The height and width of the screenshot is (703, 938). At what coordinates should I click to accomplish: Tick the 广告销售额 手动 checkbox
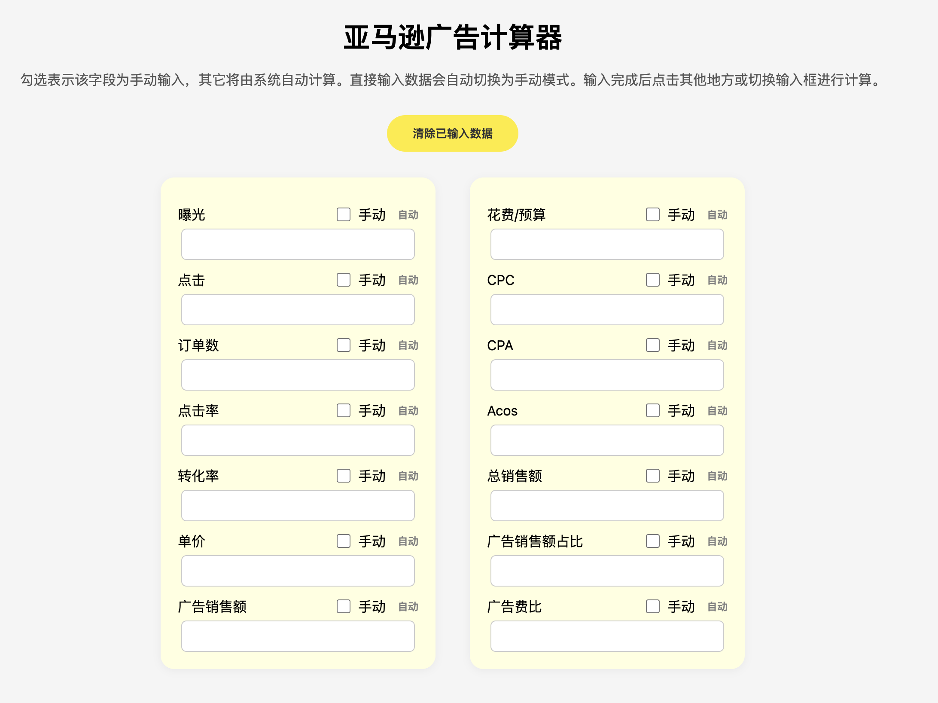tap(344, 606)
